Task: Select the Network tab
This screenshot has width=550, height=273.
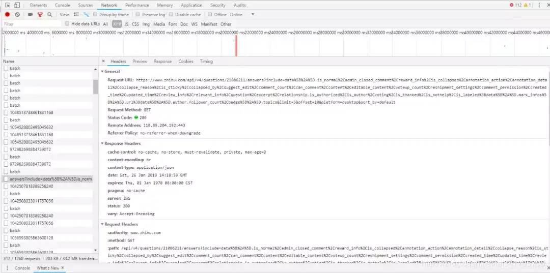Action: pyautogui.click(x=109, y=5)
